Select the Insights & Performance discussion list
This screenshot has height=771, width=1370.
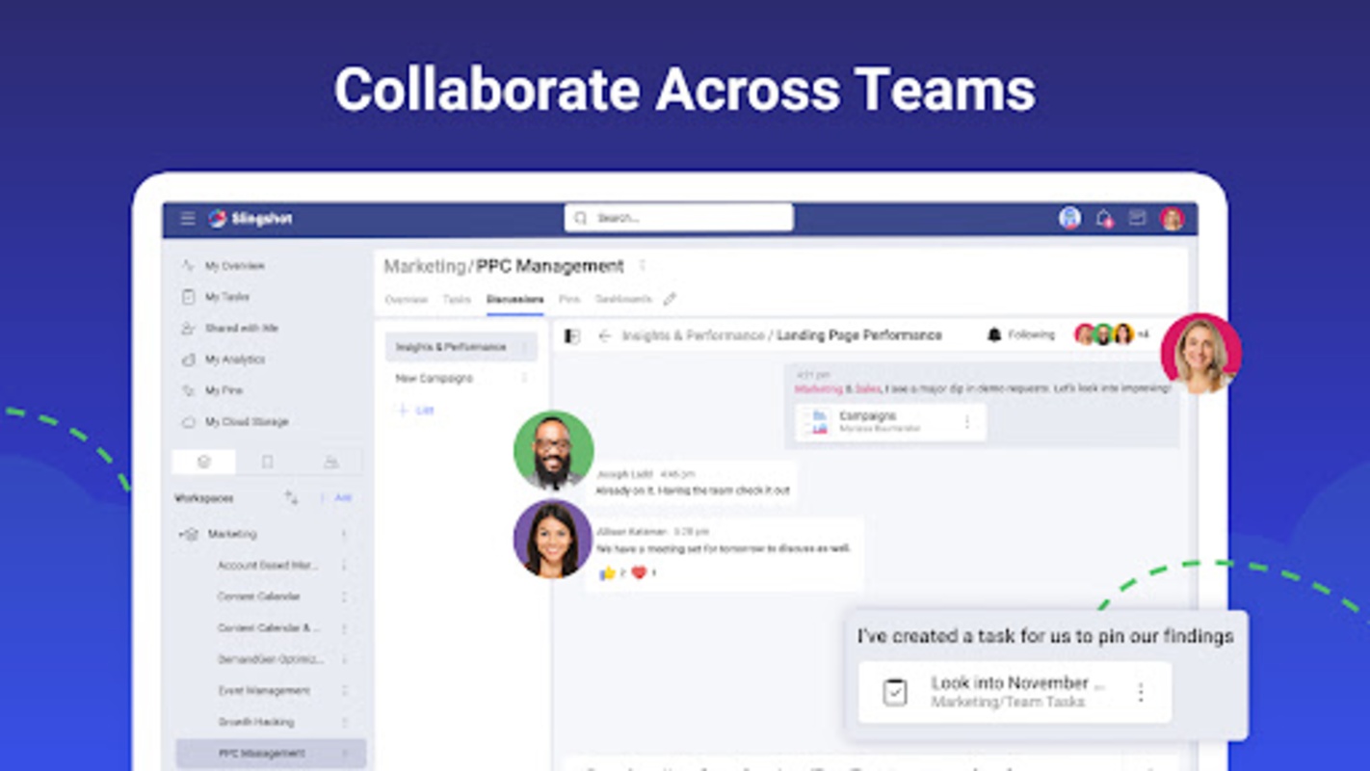[x=461, y=347]
